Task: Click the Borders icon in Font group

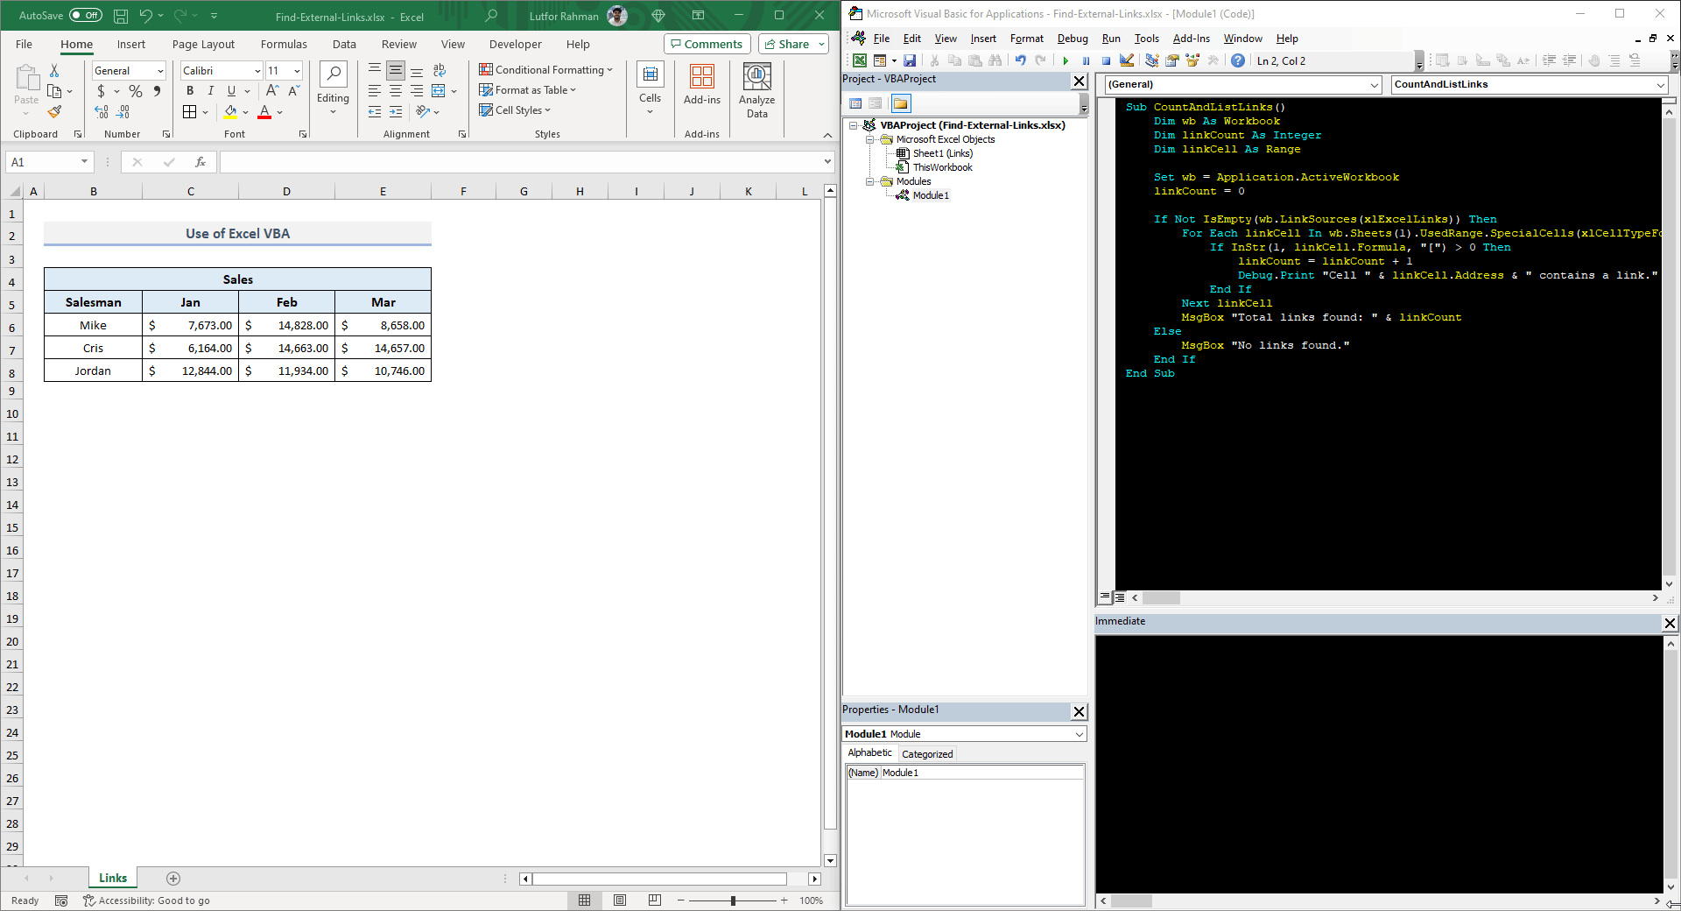Action: pos(190,112)
